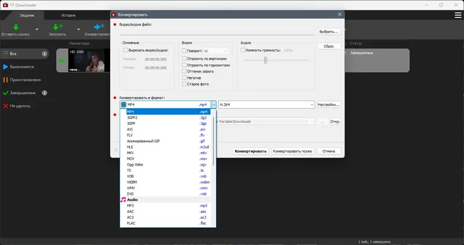This screenshot has width=464, height=245.
Task: Open the hamburger menu icon
Action: coord(458,15)
